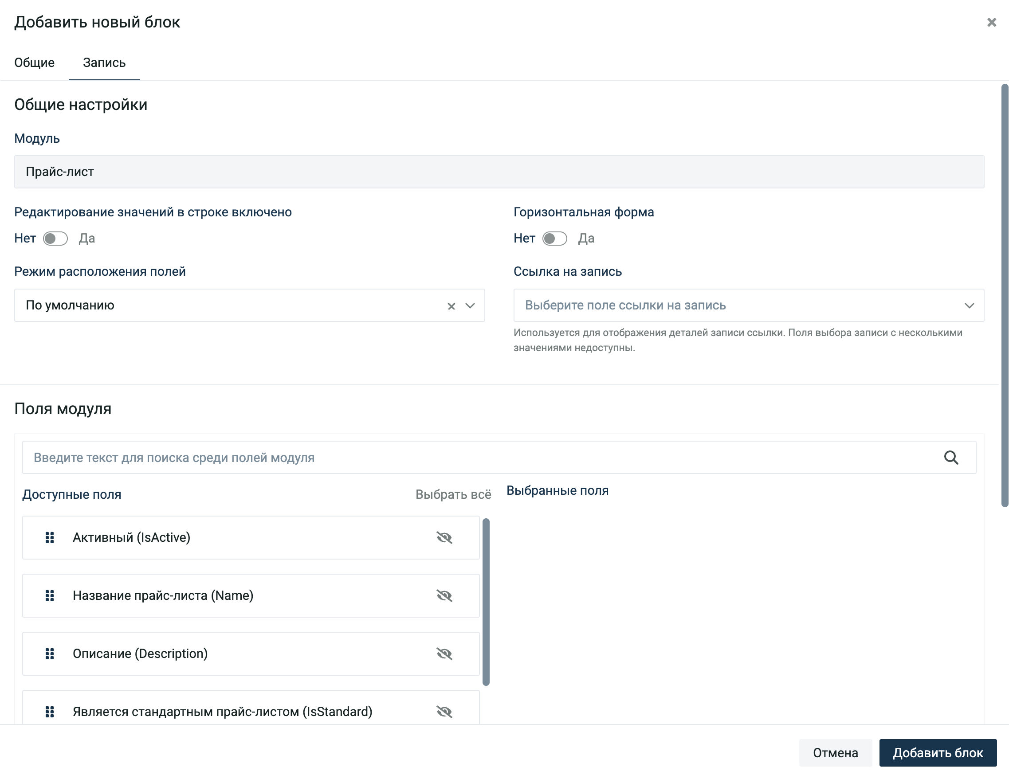Close the Добавить новый блок dialog

[991, 22]
